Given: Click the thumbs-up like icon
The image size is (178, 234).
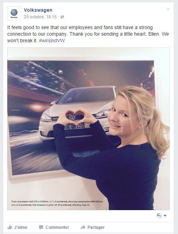Looking at the screenshot, I should [10, 227].
